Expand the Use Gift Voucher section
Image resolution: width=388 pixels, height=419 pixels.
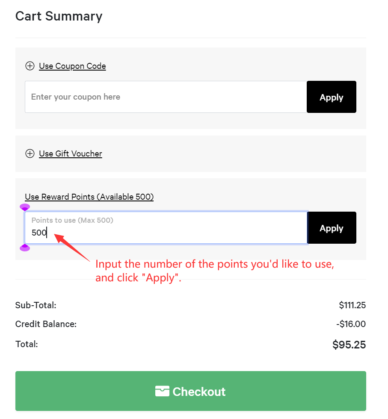tap(71, 153)
